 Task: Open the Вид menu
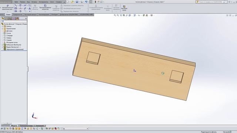[x=28, y=2]
